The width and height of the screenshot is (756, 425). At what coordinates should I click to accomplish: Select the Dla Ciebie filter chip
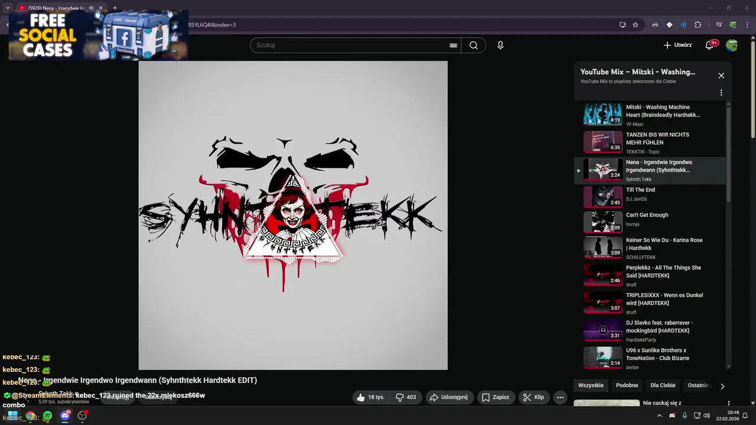click(663, 385)
